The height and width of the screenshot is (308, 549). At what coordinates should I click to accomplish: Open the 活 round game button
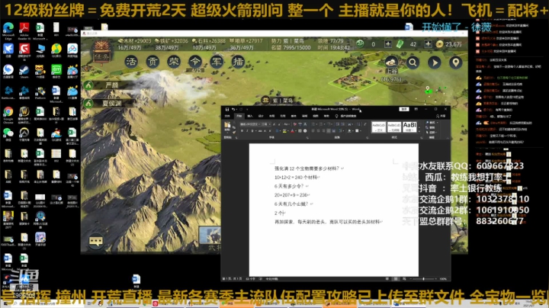tap(131, 62)
